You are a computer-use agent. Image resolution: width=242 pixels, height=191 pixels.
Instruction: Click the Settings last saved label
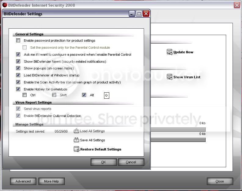[30, 131]
